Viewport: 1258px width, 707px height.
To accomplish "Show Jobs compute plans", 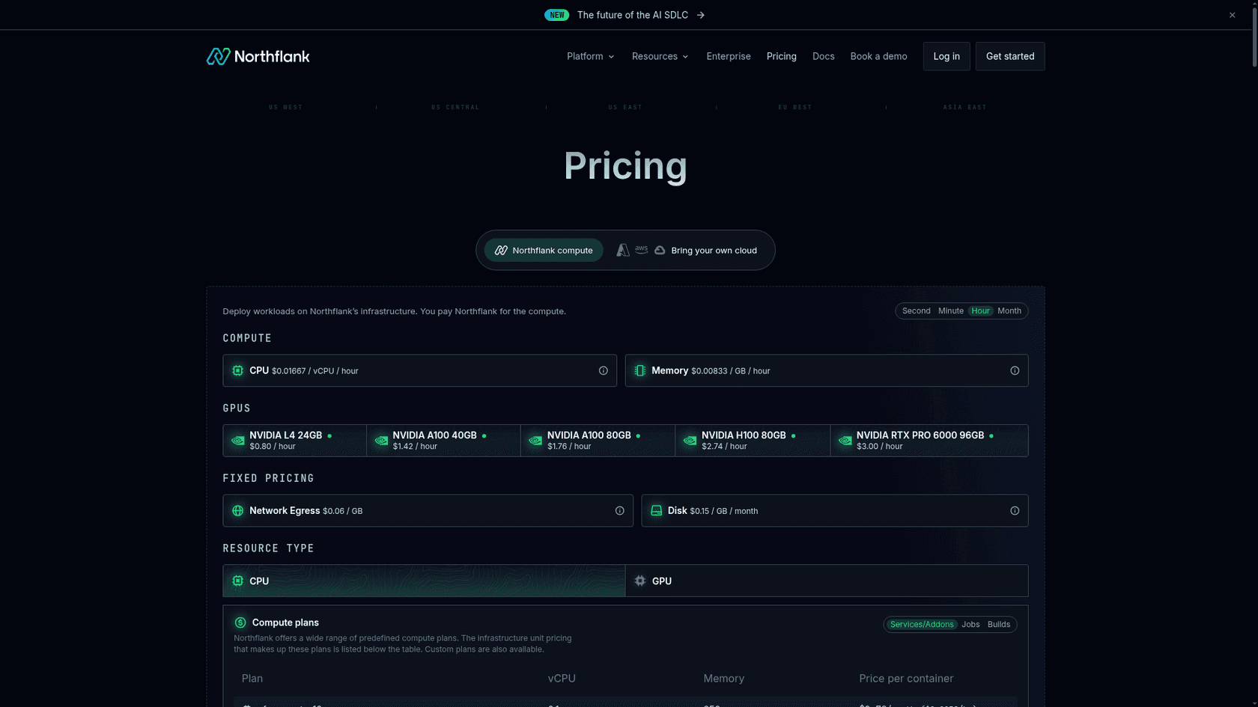I will tap(970, 625).
